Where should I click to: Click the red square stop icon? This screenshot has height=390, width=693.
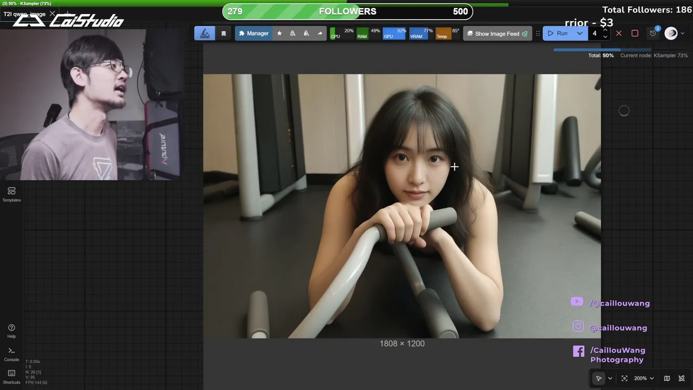tap(635, 34)
